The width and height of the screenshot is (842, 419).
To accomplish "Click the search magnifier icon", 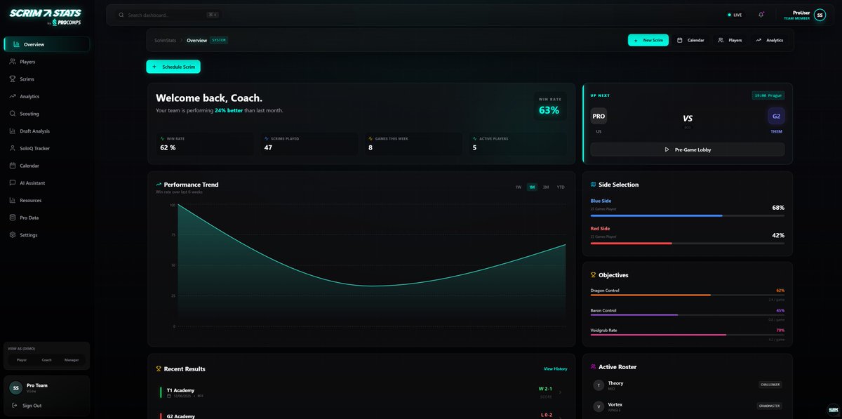I will coord(121,15).
